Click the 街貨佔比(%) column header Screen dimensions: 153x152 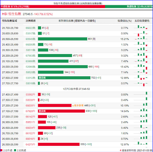point(125,21)
